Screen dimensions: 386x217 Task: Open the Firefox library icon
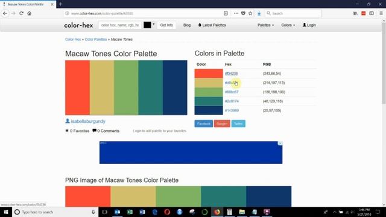click(x=355, y=13)
